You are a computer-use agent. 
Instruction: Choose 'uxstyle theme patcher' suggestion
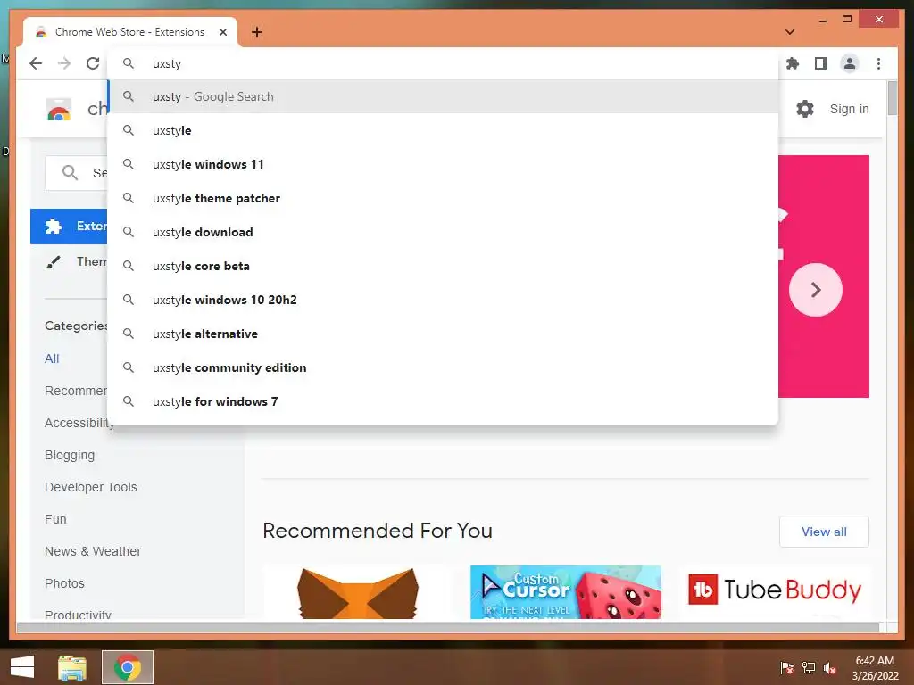tap(443, 198)
